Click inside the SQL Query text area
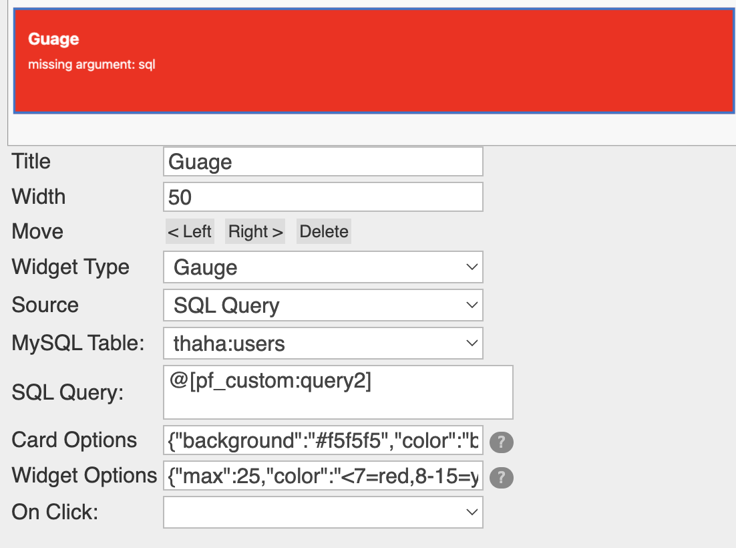This screenshot has height=548, width=736. [338, 392]
